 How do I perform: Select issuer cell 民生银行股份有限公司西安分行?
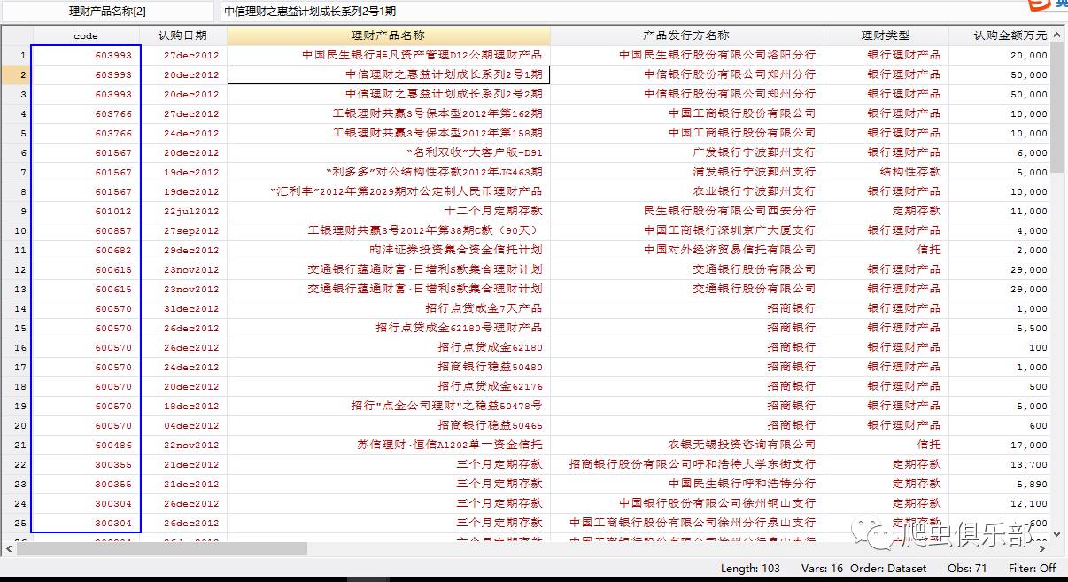pos(687,211)
